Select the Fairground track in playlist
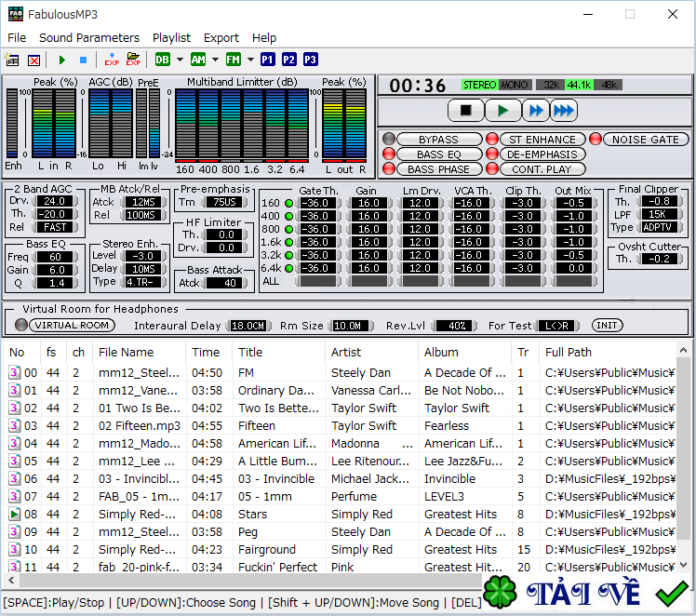The image size is (696, 616). pos(267,549)
